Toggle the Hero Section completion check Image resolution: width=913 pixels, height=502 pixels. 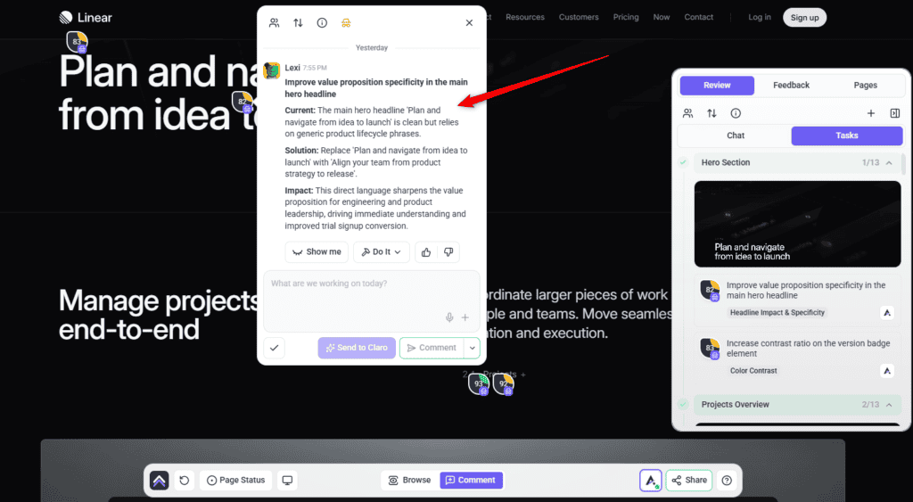(x=683, y=162)
